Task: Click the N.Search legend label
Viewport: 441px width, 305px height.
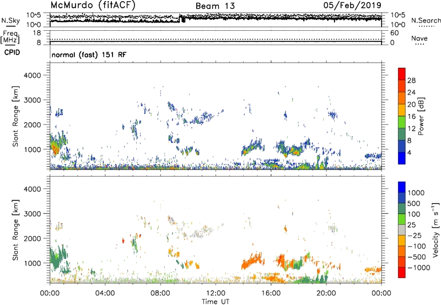Action: (426, 20)
